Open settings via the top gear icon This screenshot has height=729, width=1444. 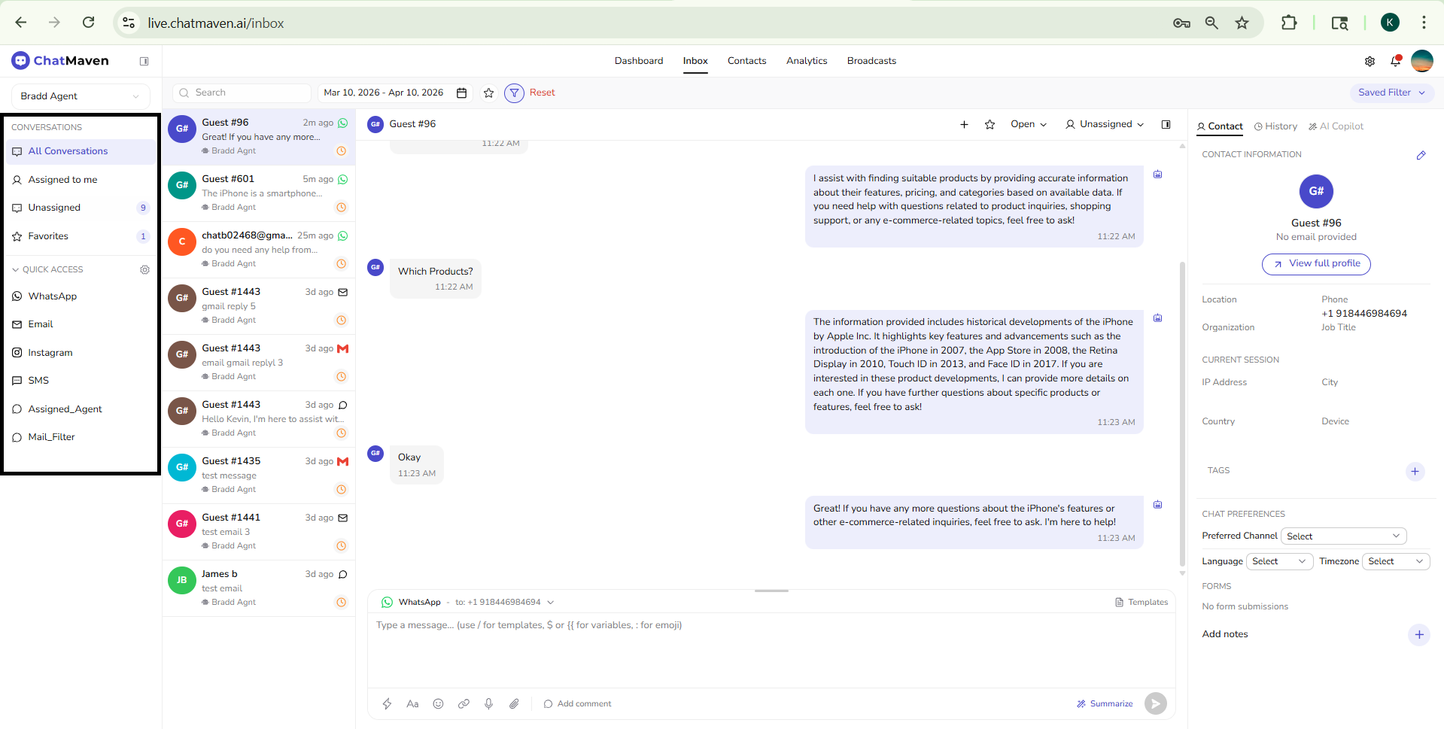pos(1370,62)
